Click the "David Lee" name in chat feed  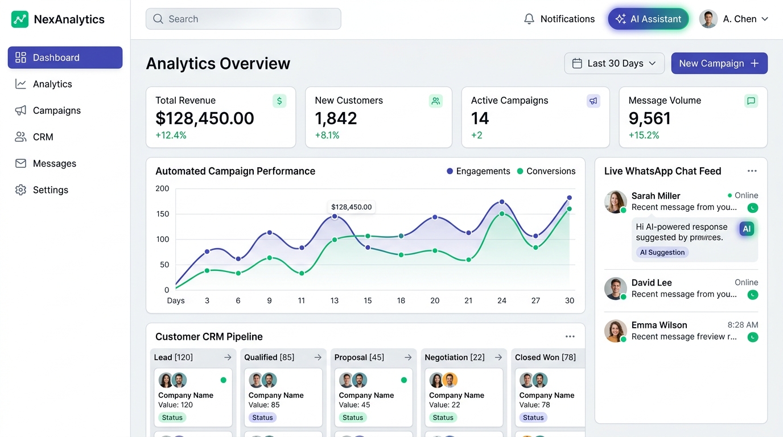click(x=652, y=283)
